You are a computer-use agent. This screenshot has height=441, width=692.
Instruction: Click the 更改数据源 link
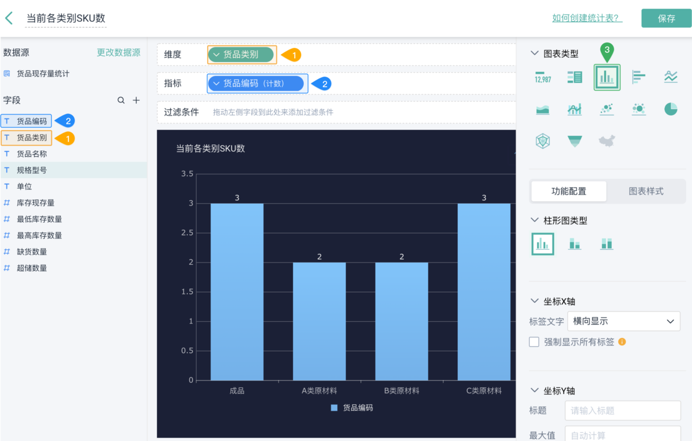[x=118, y=52]
